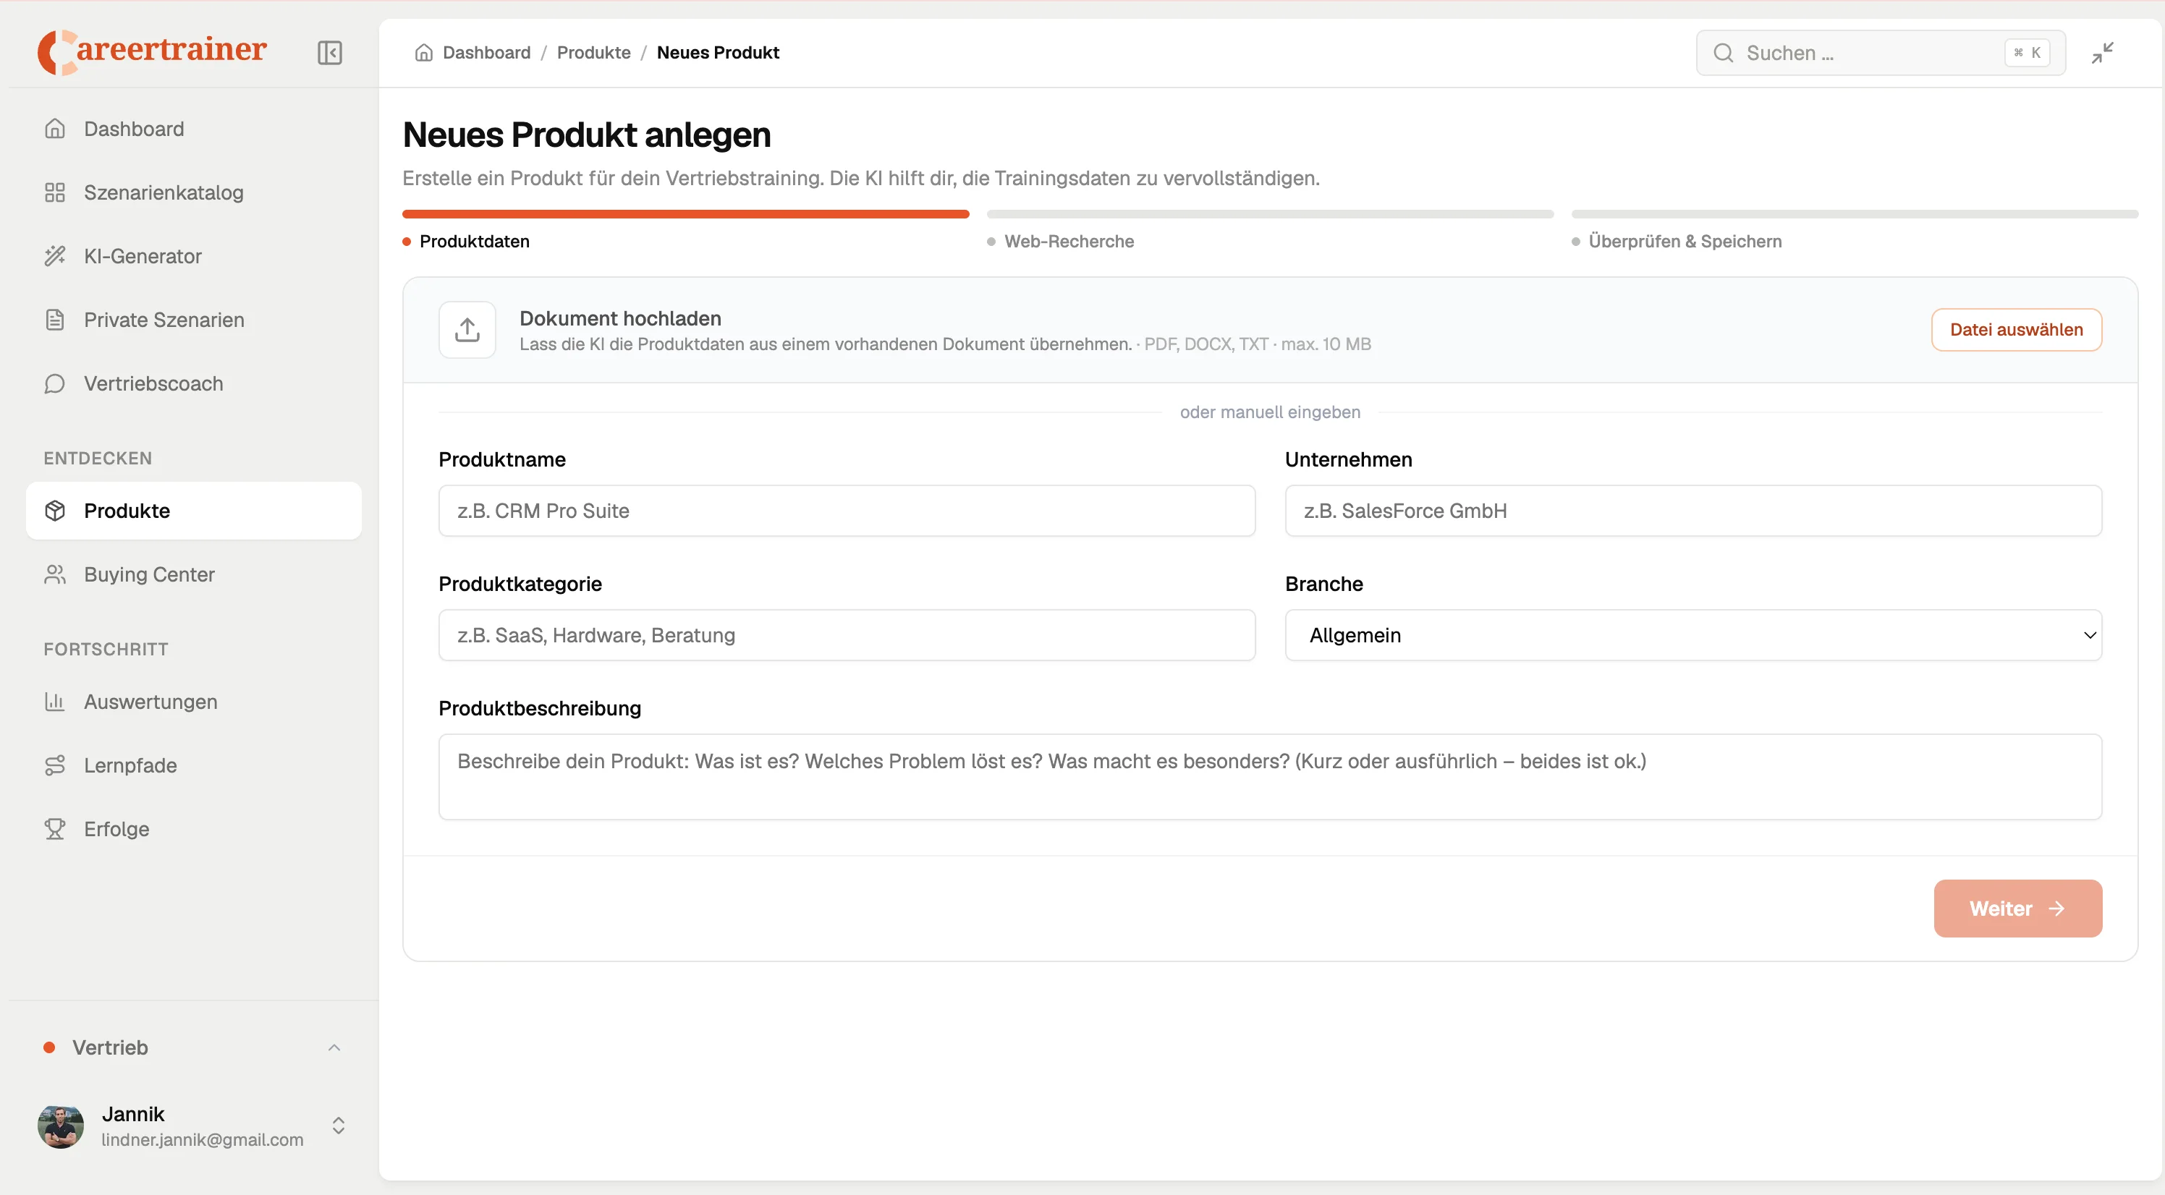This screenshot has height=1195, width=2165.
Task: Click the Weiter button
Action: [2017, 909]
